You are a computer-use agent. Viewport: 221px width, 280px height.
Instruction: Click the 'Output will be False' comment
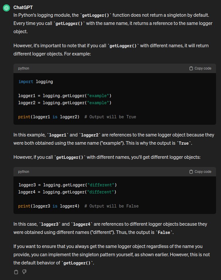click(112, 206)
